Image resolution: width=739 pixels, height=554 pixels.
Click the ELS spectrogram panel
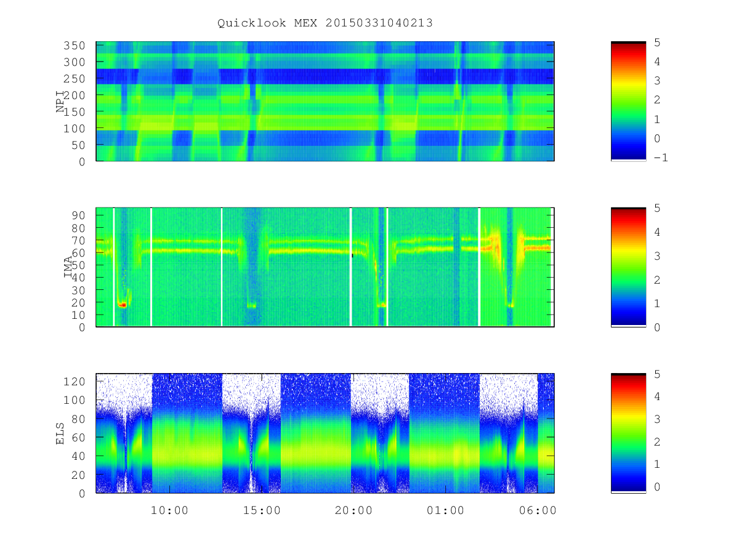click(325, 433)
